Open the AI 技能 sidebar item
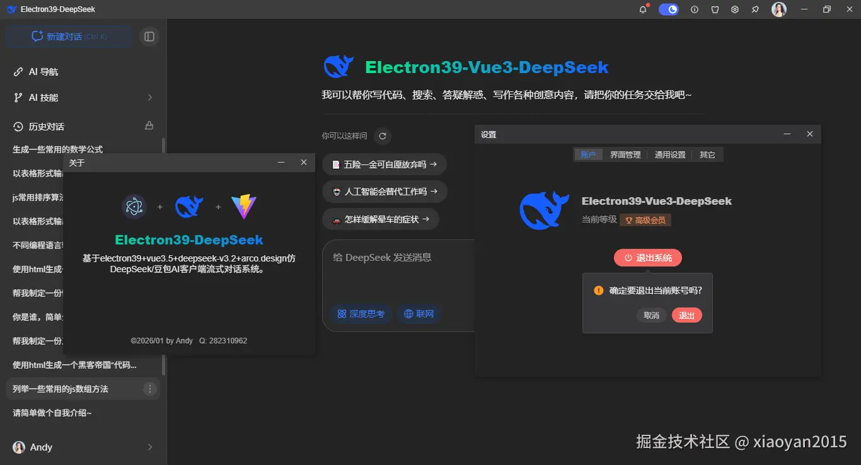861x465 pixels. point(83,98)
